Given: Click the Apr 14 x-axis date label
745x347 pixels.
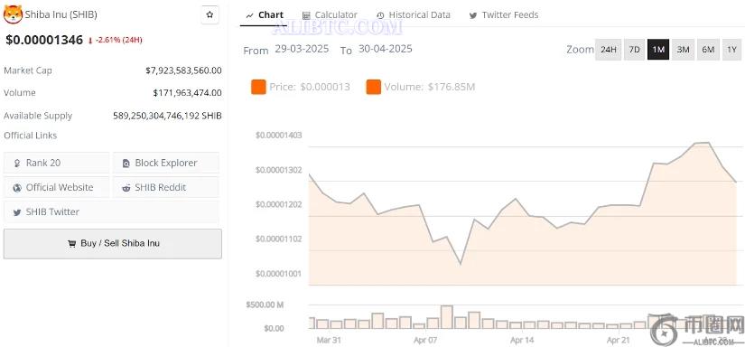Looking at the screenshot, I should tap(522, 340).
